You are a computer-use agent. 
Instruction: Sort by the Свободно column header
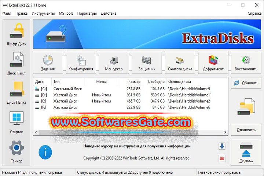point(154,82)
